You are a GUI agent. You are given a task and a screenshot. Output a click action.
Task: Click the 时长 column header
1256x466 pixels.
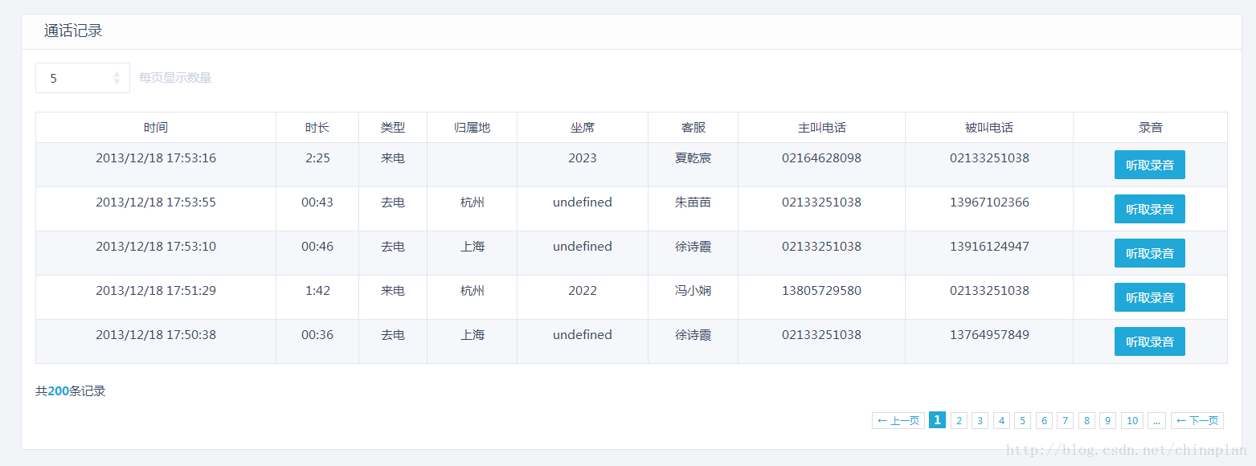pos(317,128)
